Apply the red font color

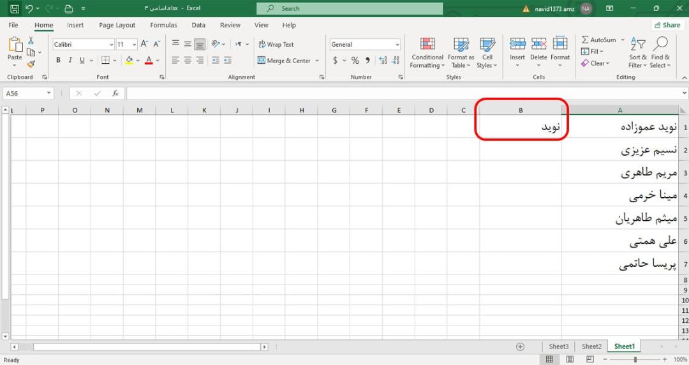pos(149,60)
